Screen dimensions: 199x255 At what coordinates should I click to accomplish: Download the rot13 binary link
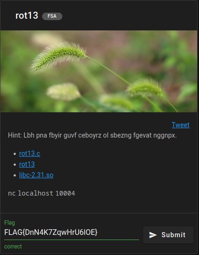pyautogui.click(x=27, y=164)
